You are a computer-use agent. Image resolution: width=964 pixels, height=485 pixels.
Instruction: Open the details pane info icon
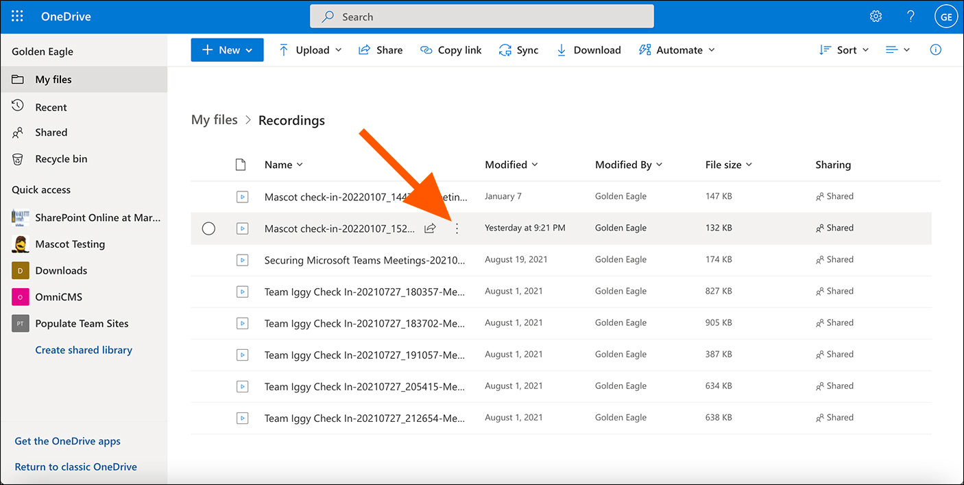pos(935,50)
